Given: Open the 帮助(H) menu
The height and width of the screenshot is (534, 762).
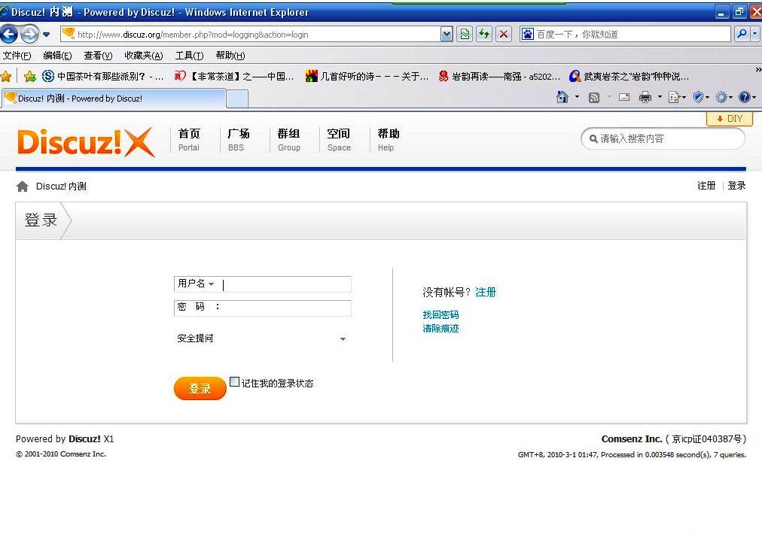Looking at the screenshot, I should pos(230,56).
